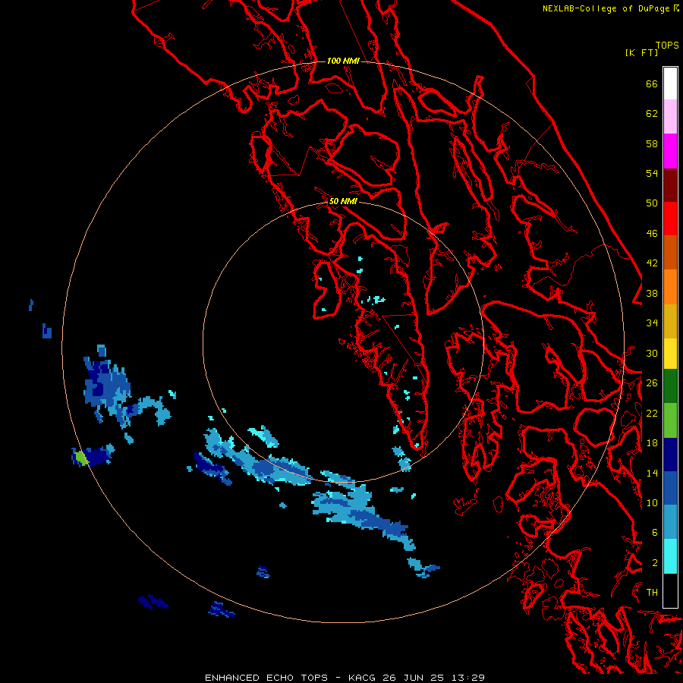Select the dark red legend swatch

click(670, 184)
